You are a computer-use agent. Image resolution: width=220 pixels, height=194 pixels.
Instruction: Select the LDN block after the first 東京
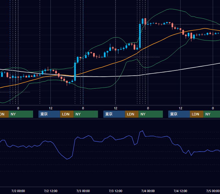click(x=67, y=114)
